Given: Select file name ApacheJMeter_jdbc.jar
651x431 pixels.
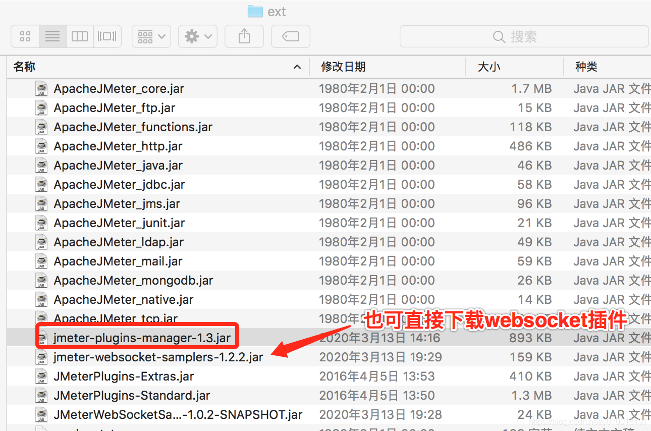Looking at the screenshot, I should coord(120,185).
